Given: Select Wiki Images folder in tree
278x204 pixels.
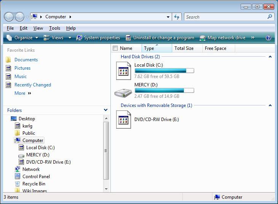Looking at the screenshot, I should 35,191.
